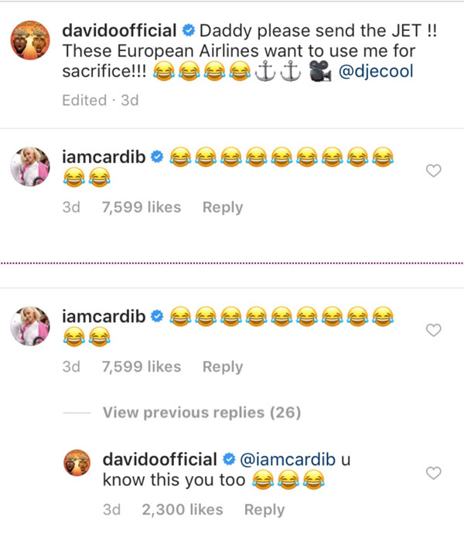Reply to davidoofficial's 2,300 likes comment
Viewport: 464px width, 541px height.
[264, 509]
